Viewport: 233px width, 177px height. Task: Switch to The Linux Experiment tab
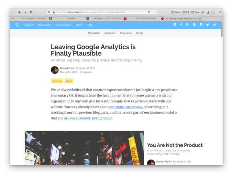pos(146,18)
